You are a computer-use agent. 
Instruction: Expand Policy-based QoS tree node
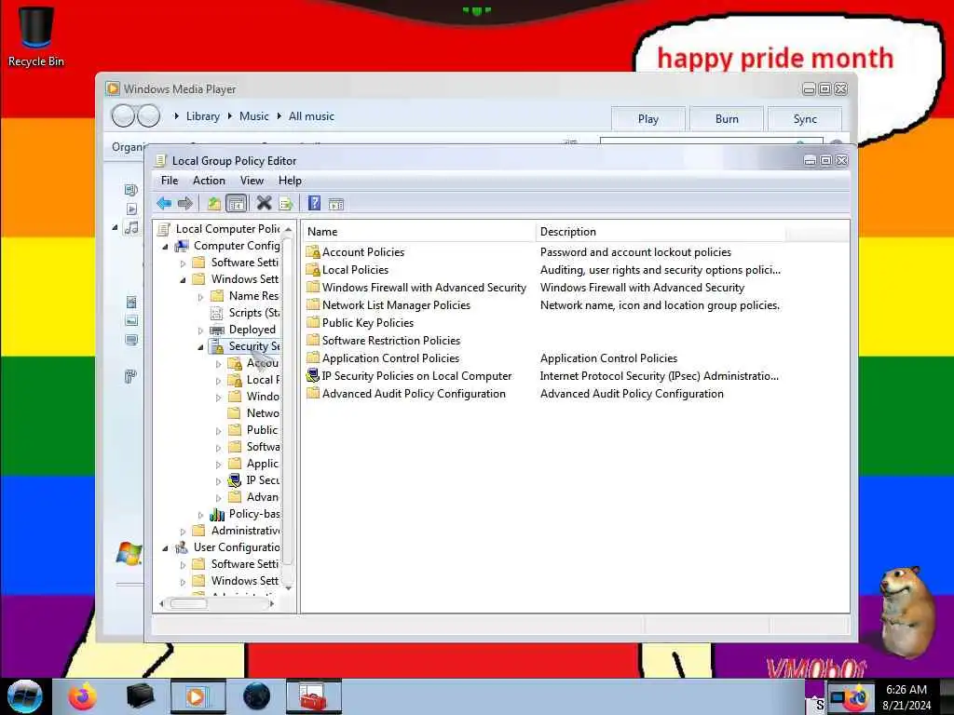click(x=200, y=514)
